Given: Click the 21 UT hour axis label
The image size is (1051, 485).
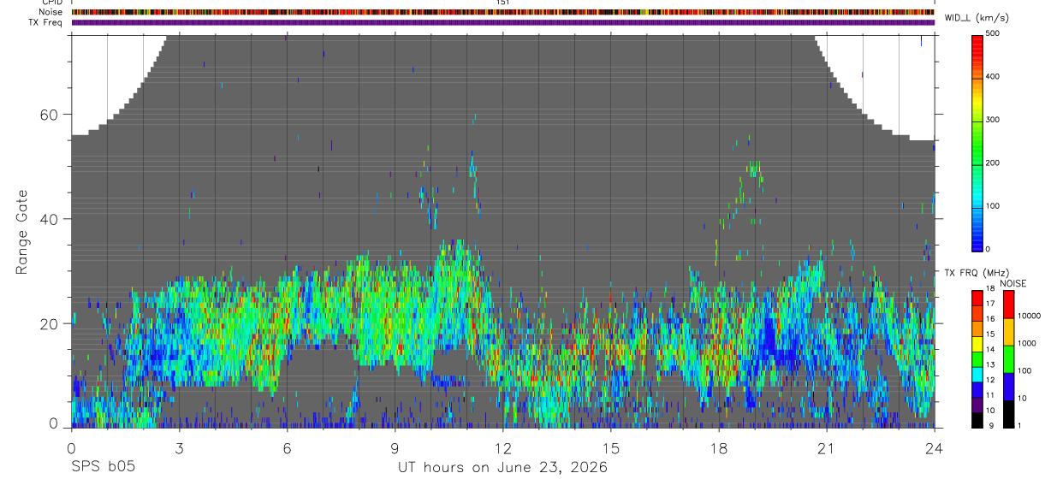Looking at the screenshot, I should 826,446.
